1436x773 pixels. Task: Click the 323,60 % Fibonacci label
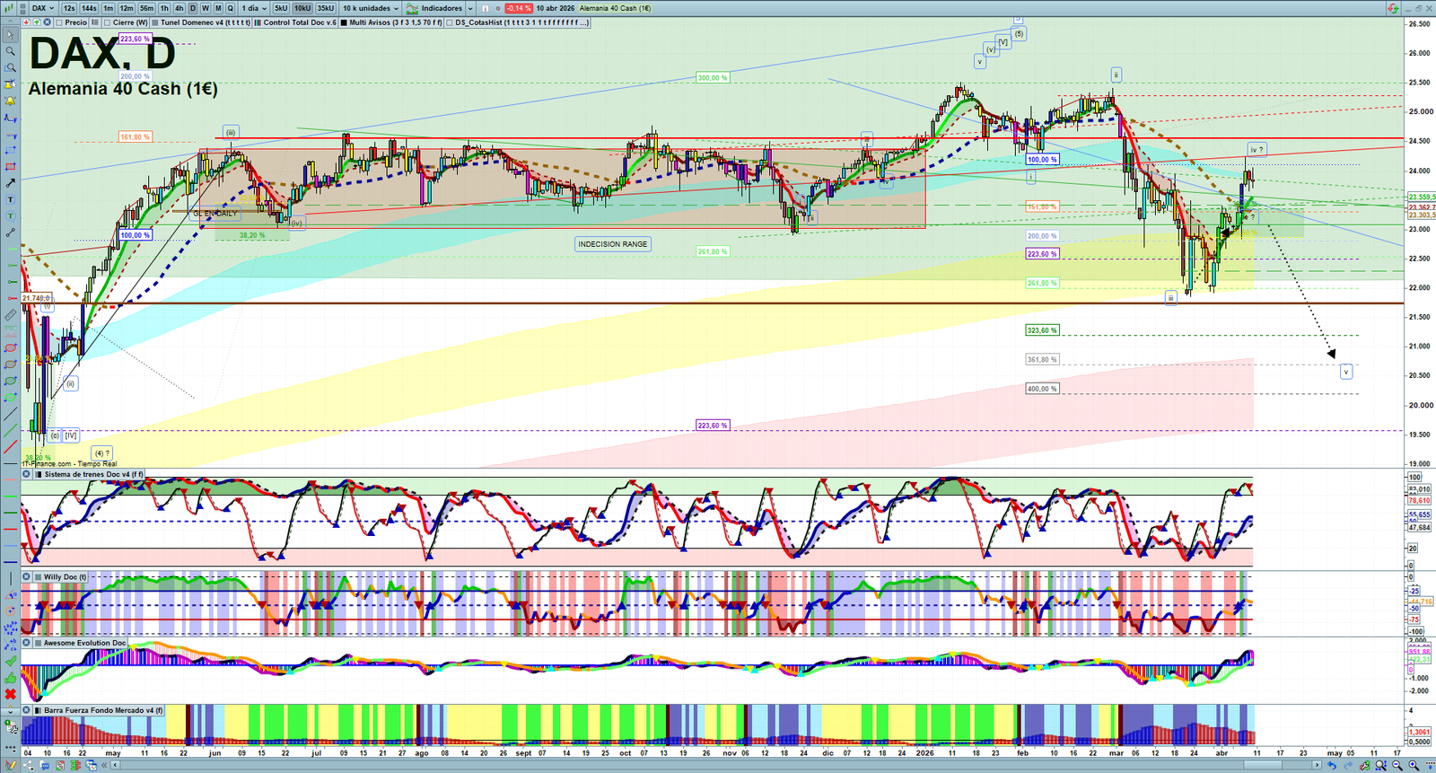click(x=1042, y=330)
